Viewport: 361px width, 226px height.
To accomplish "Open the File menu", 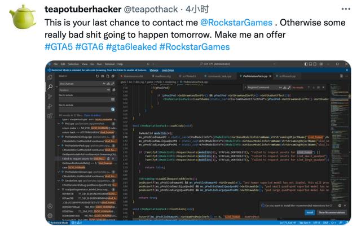I will point(55,64).
